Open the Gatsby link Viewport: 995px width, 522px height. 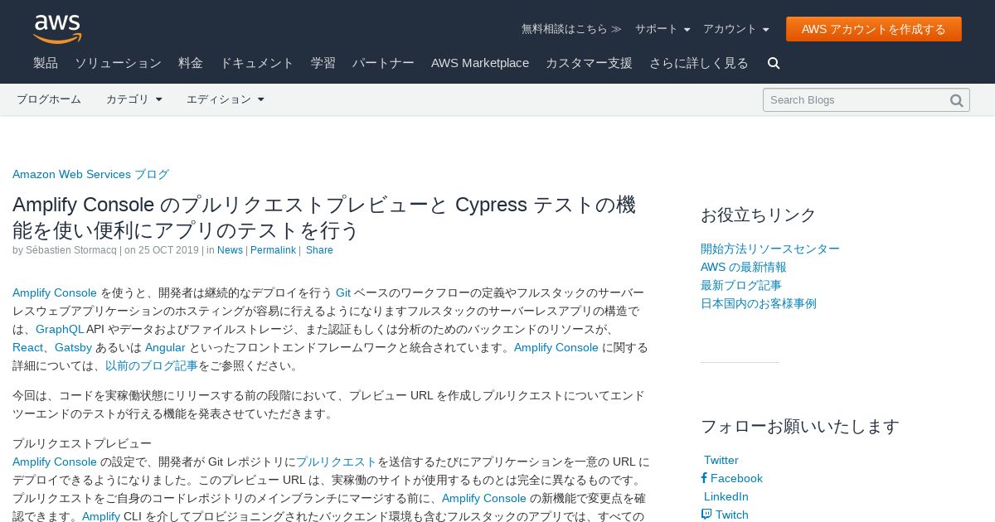[x=73, y=347]
